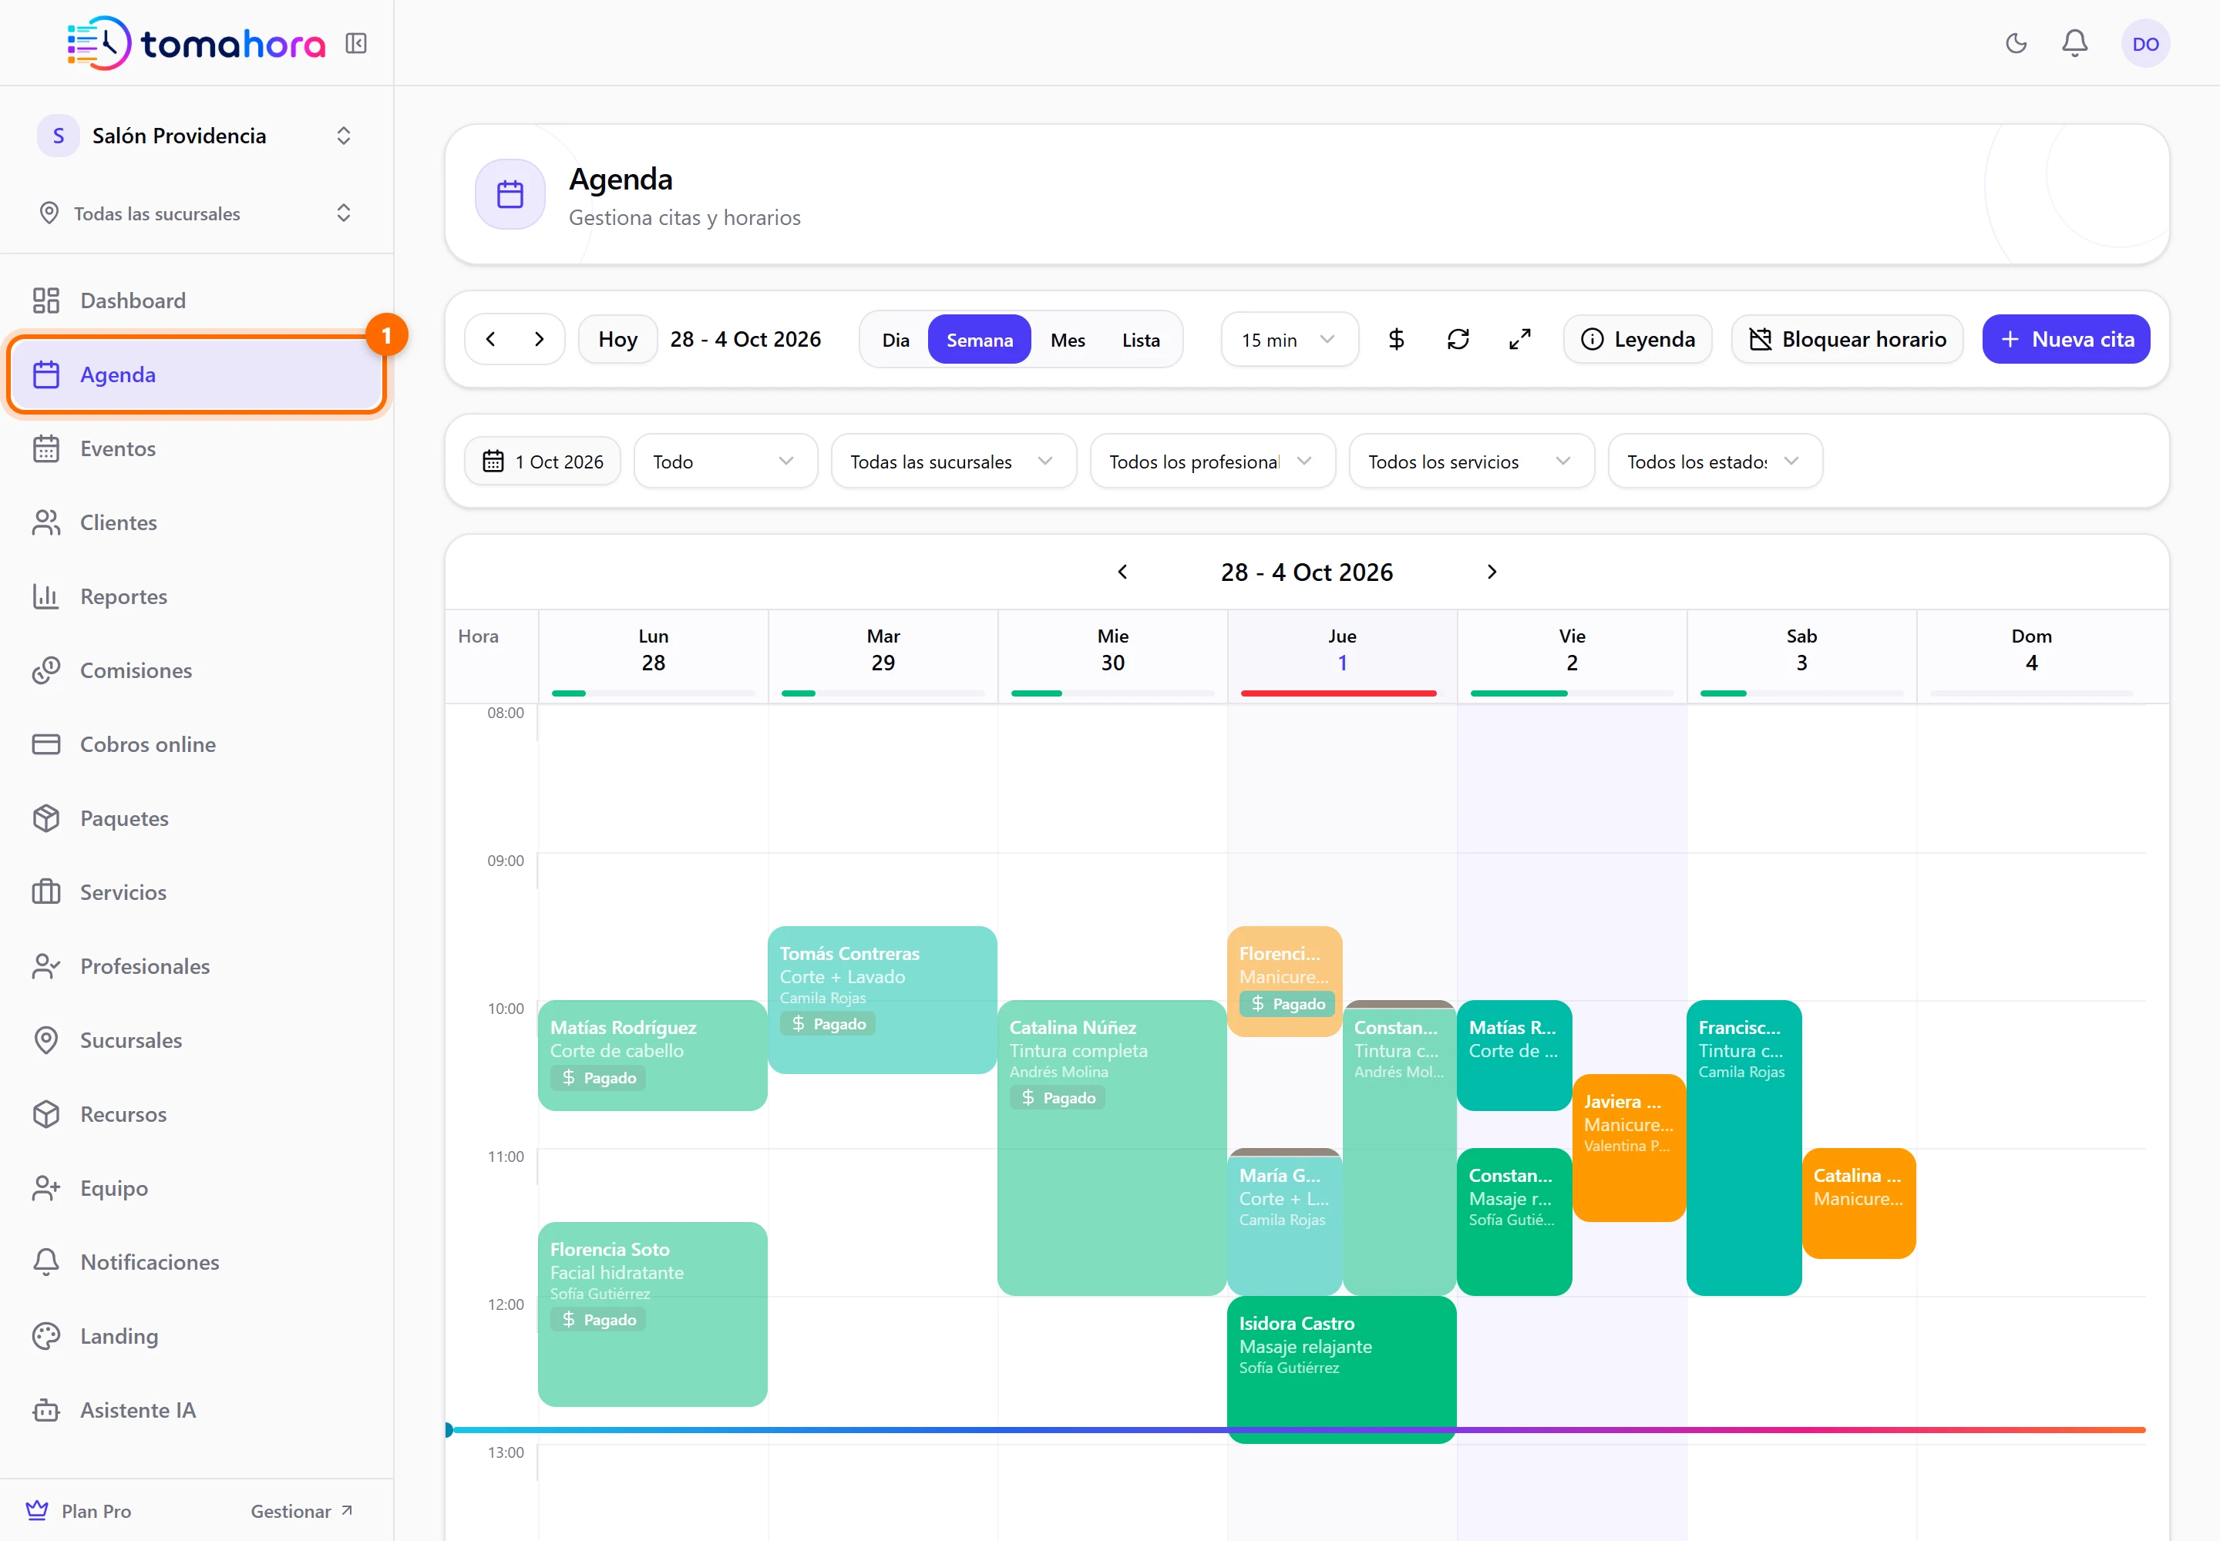
Task: Go to previous week in toolbar
Action: point(491,339)
